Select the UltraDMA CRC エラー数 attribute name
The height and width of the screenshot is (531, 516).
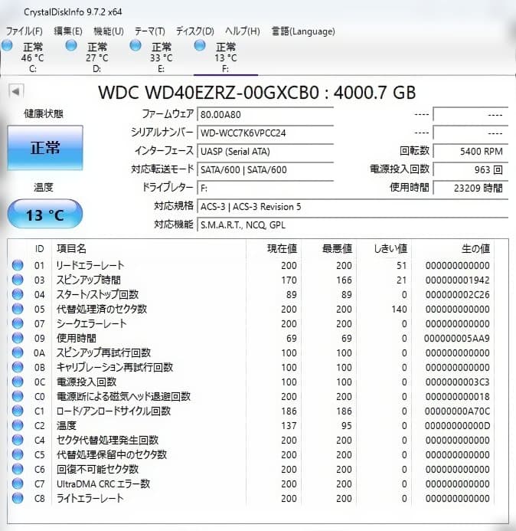pyautogui.click(x=103, y=483)
